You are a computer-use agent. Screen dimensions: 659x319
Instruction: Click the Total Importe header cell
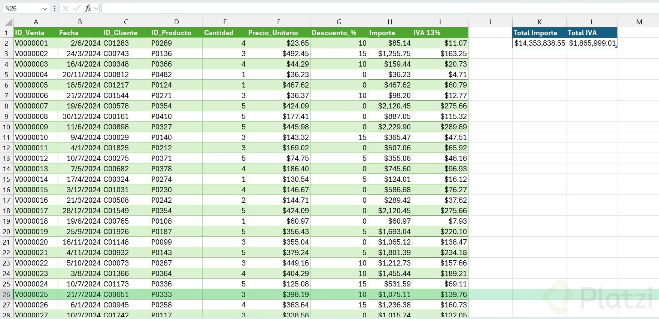pyautogui.click(x=540, y=33)
